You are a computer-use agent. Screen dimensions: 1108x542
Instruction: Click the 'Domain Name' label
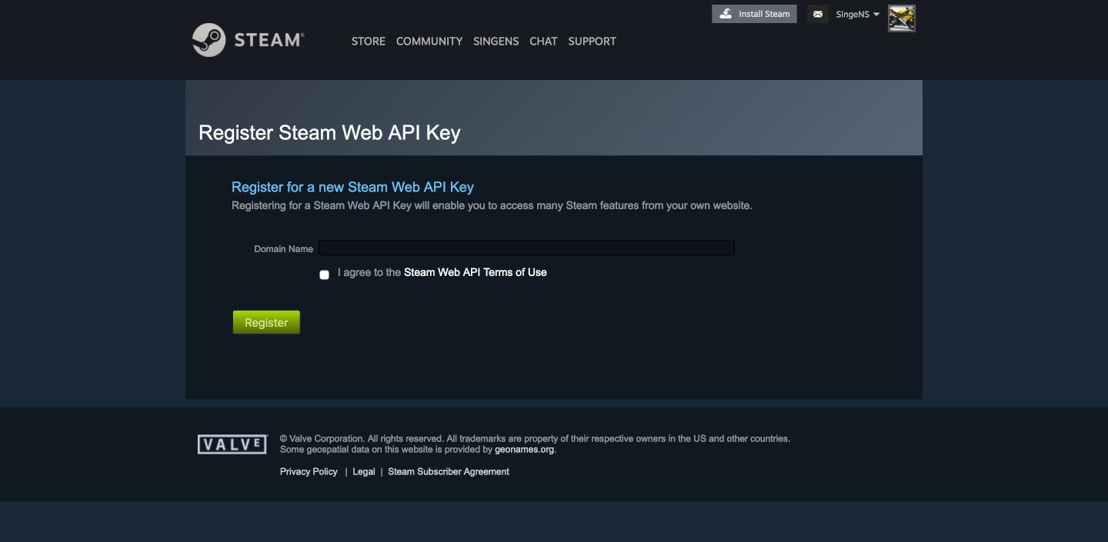283,249
